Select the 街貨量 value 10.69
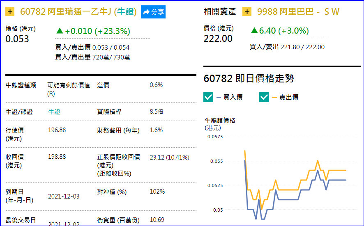The height and width of the screenshot is (226, 364). pyautogui.click(x=157, y=220)
